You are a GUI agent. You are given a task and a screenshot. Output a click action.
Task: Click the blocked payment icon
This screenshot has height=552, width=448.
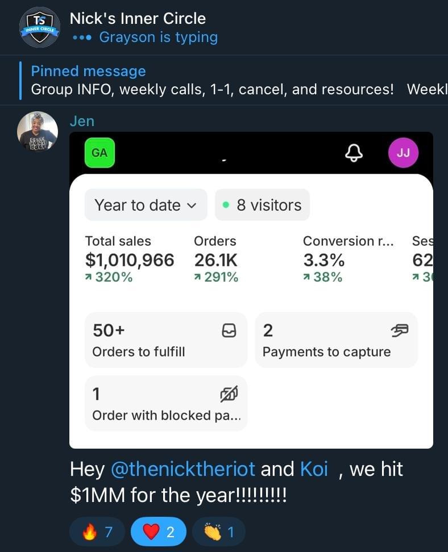pyautogui.click(x=229, y=394)
